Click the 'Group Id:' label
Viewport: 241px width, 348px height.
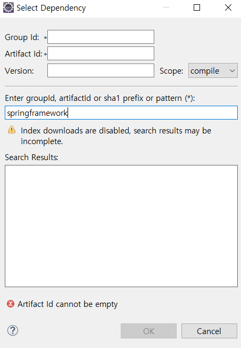point(22,37)
